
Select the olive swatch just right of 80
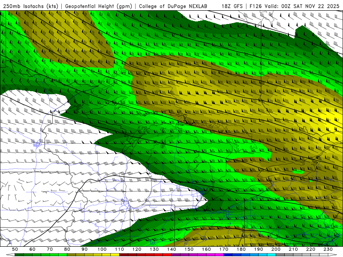[x=71, y=255]
